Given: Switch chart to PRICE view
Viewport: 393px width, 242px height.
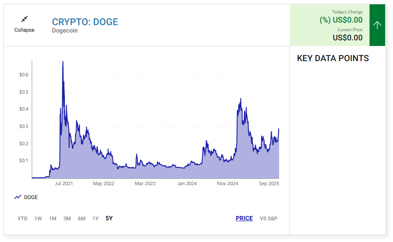Looking at the screenshot, I should click(244, 219).
